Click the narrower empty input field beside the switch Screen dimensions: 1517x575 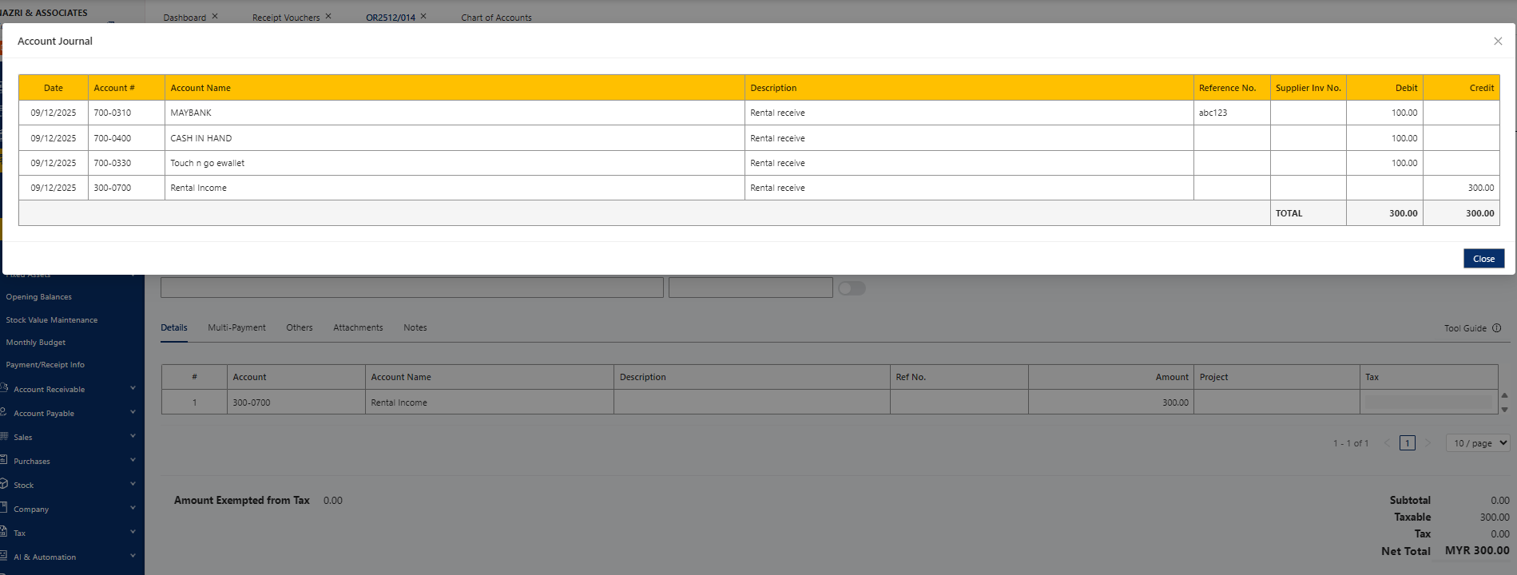[751, 287]
